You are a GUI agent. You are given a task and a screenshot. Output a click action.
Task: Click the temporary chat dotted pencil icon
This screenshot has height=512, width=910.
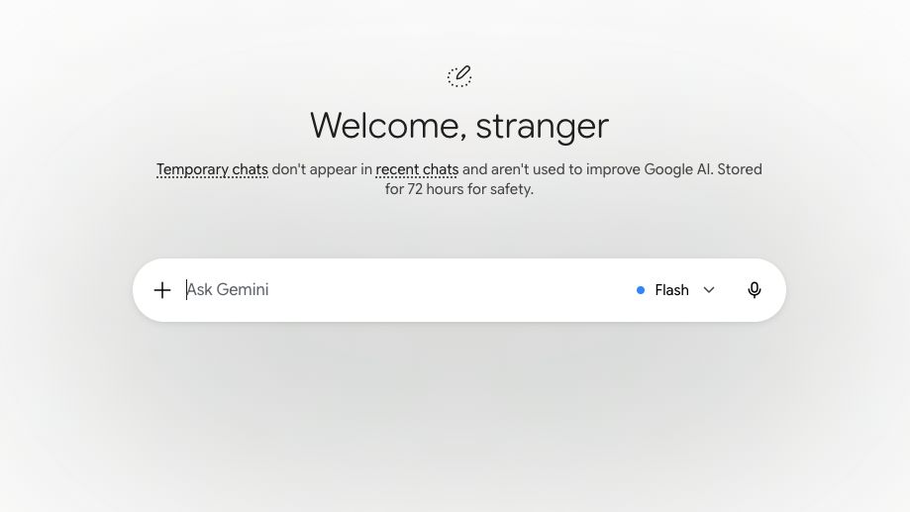click(459, 76)
